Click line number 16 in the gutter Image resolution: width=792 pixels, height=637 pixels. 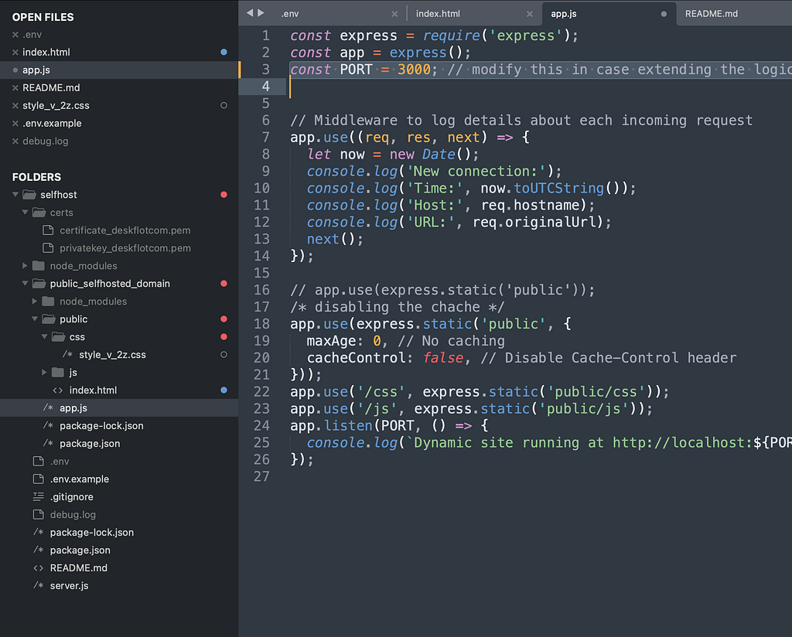click(261, 290)
